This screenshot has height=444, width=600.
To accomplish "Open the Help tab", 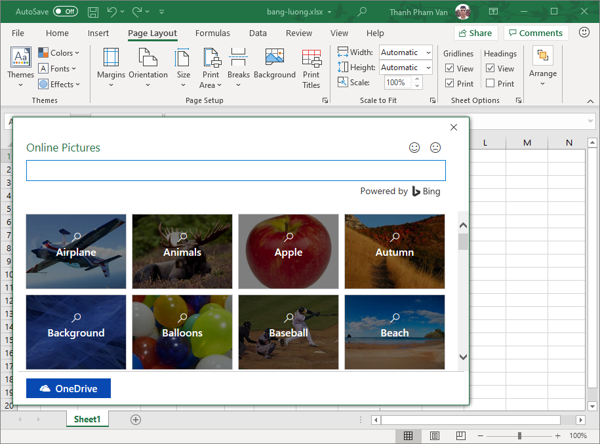I will click(x=375, y=33).
